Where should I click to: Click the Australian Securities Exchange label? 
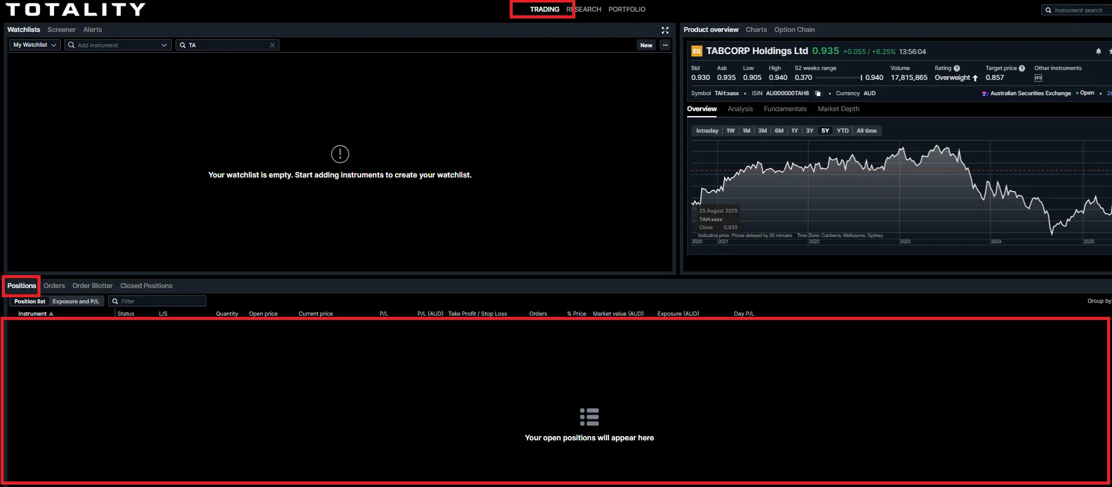tap(1030, 93)
